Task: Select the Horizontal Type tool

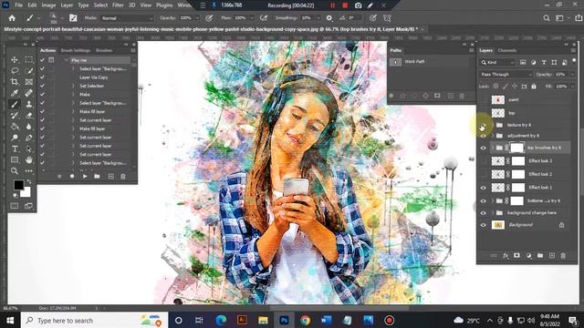Action: click(15, 149)
